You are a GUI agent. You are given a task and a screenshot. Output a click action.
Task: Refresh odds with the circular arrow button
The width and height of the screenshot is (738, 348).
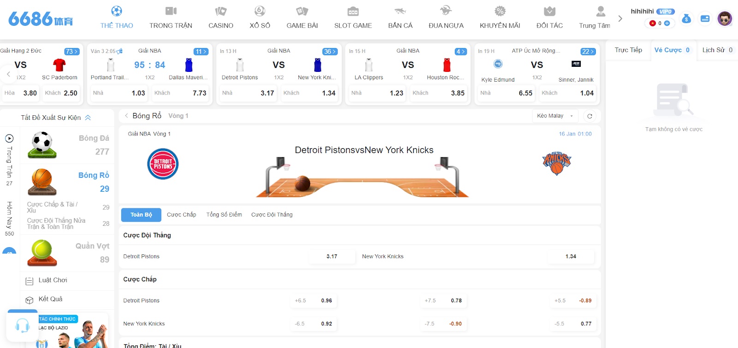[589, 116]
